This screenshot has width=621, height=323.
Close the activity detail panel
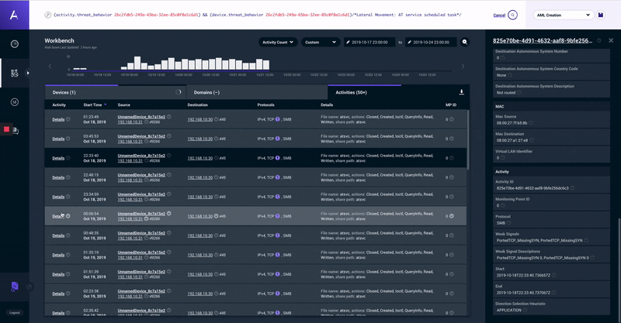click(611, 40)
